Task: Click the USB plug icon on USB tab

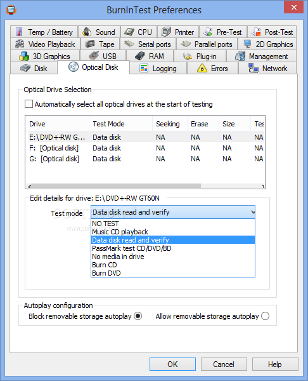Action: (x=94, y=56)
